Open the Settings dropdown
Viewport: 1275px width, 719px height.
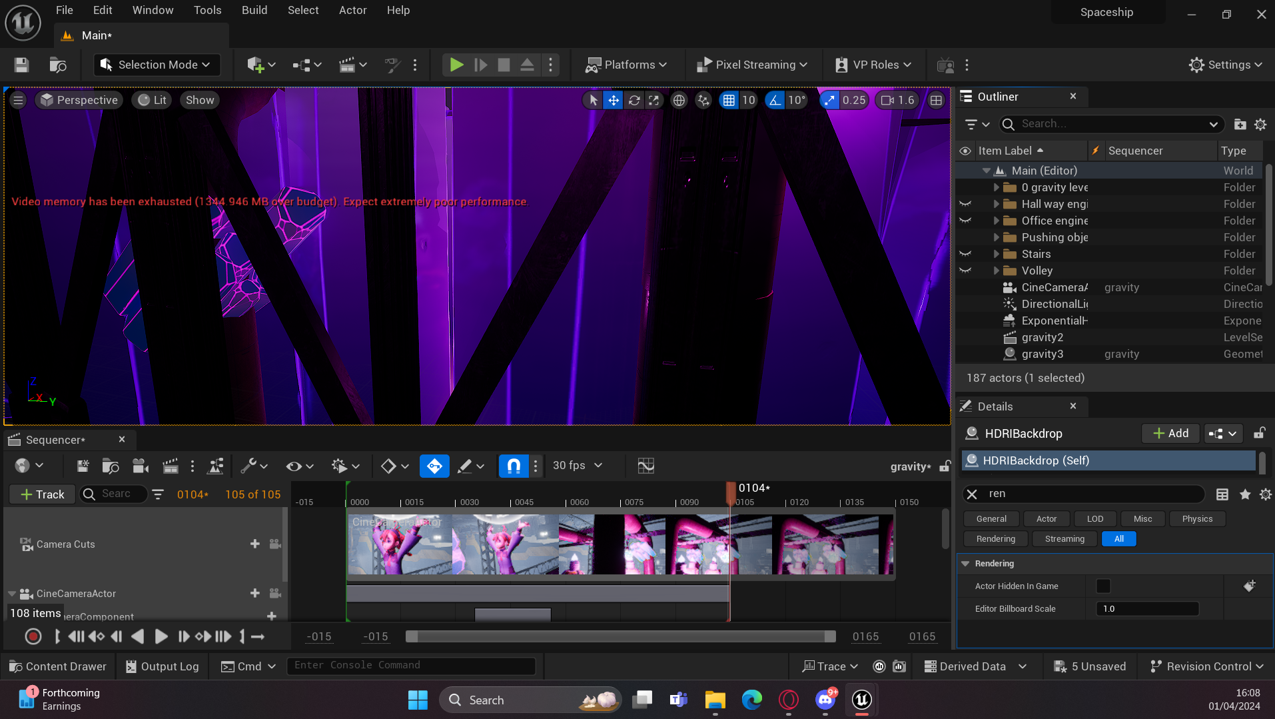(1226, 65)
